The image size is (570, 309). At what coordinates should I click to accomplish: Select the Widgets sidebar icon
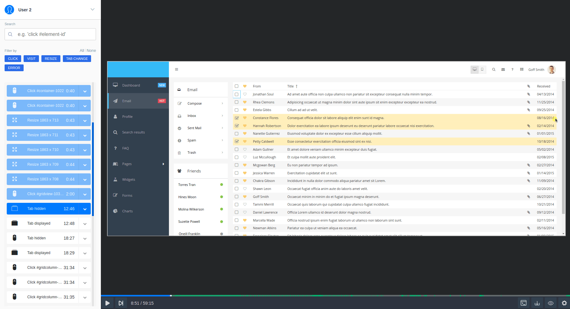click(115, 180)
